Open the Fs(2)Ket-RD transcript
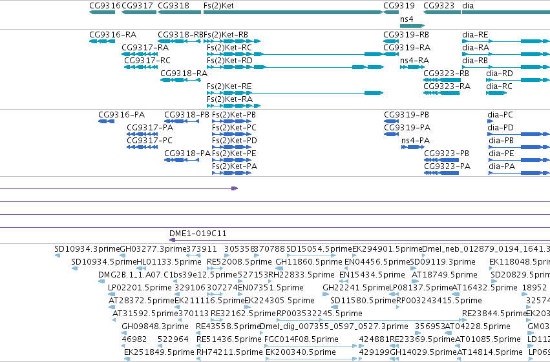This screenshot has height=362, width=550. pos(295,67)
